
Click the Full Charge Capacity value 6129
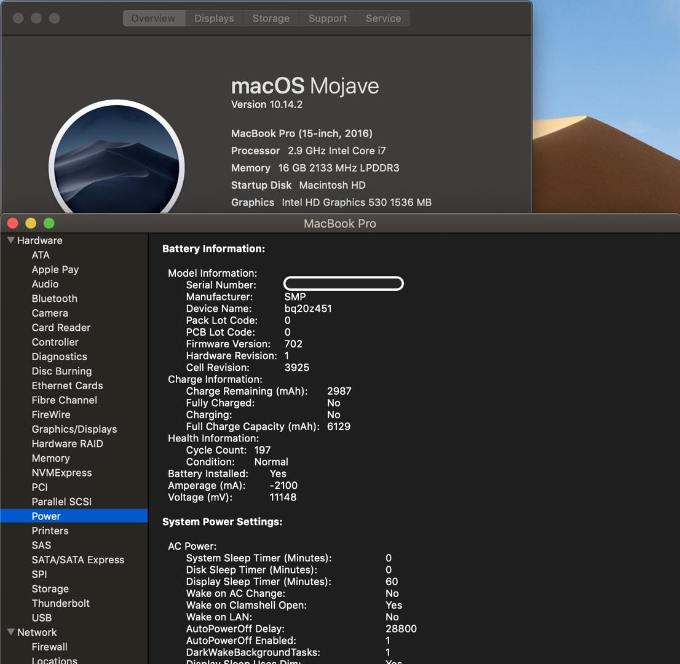point(339,427)
